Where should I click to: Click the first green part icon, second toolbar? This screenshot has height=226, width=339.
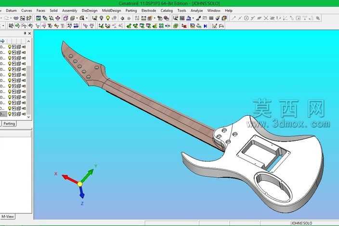click(x=129, y=26)
